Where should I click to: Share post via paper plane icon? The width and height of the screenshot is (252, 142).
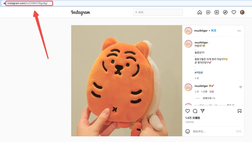click(x=203, y=111)
